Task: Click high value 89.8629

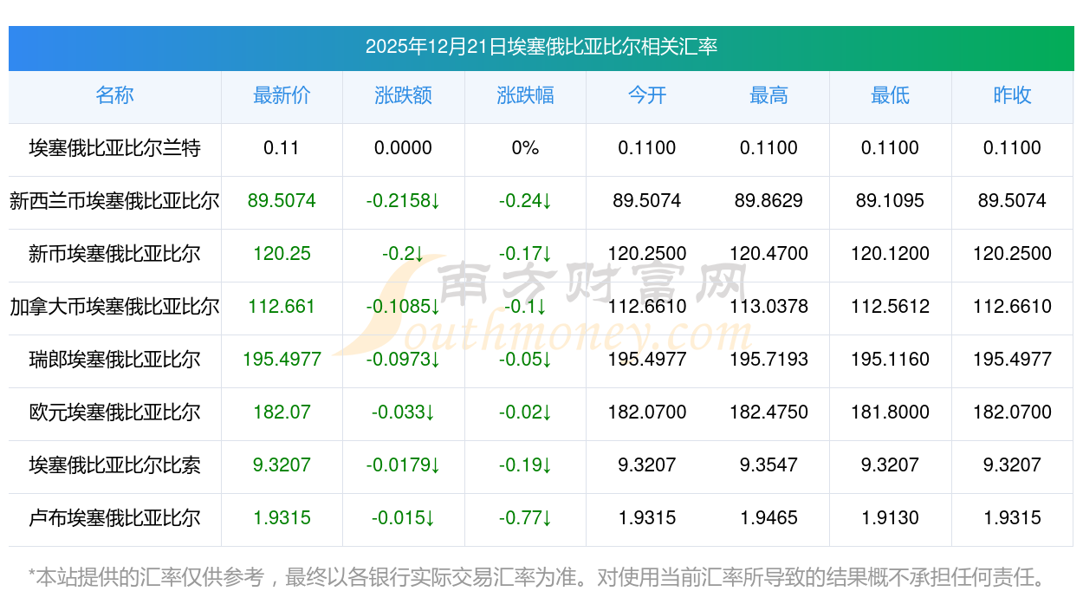Action: (x=768, y=201)
